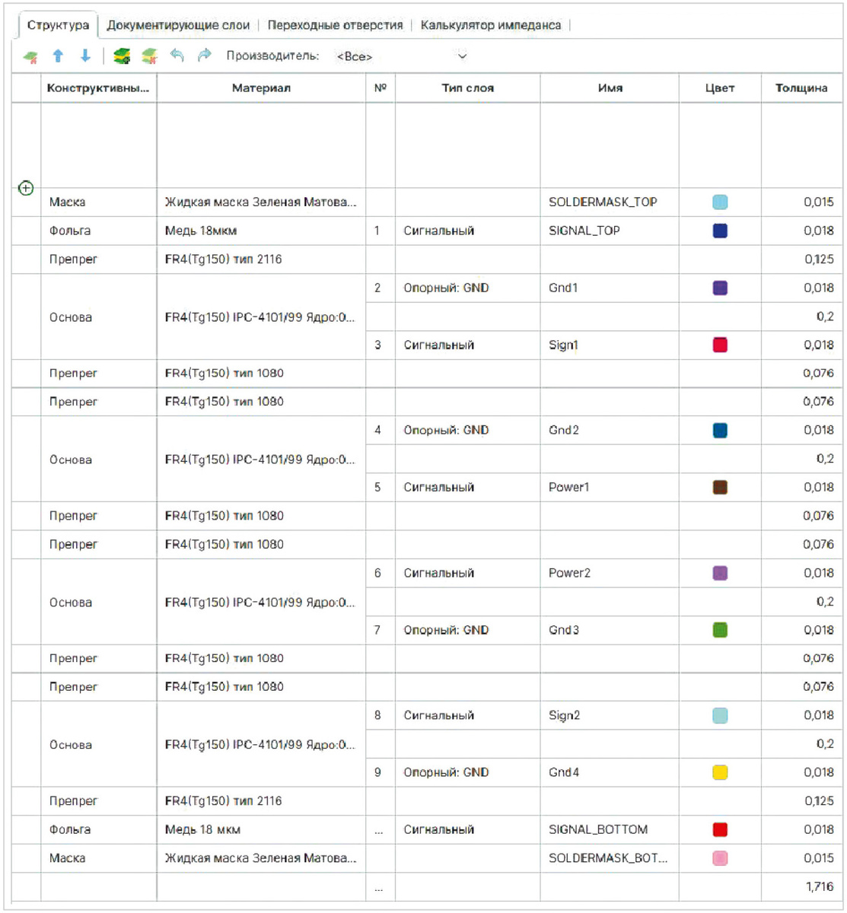Open the Производитель manufacturer dropdown
This screenshot has height=913, width=847.
(403, 56)
